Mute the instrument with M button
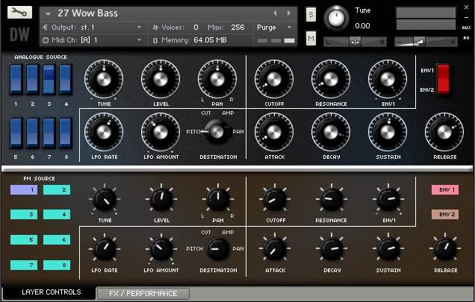The image size is (475, 302). 311,39
